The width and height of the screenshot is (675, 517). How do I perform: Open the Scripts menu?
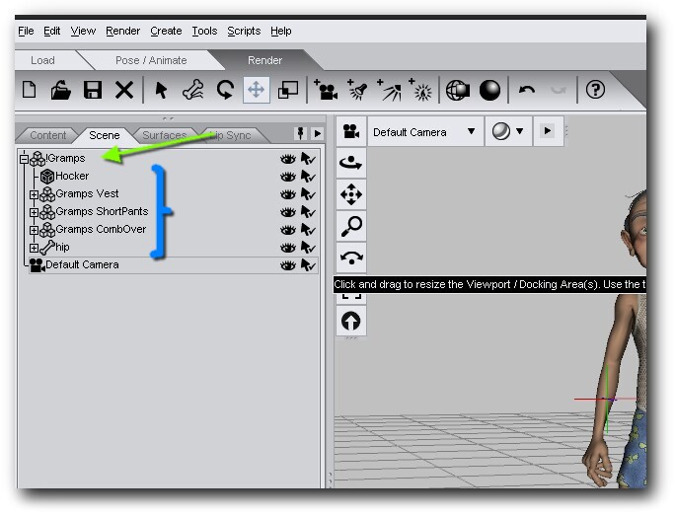click(244, 31)
